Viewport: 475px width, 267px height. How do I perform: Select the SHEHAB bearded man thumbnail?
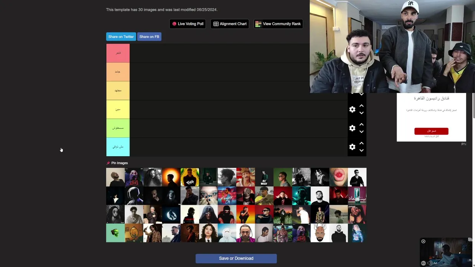coord(357,214)
